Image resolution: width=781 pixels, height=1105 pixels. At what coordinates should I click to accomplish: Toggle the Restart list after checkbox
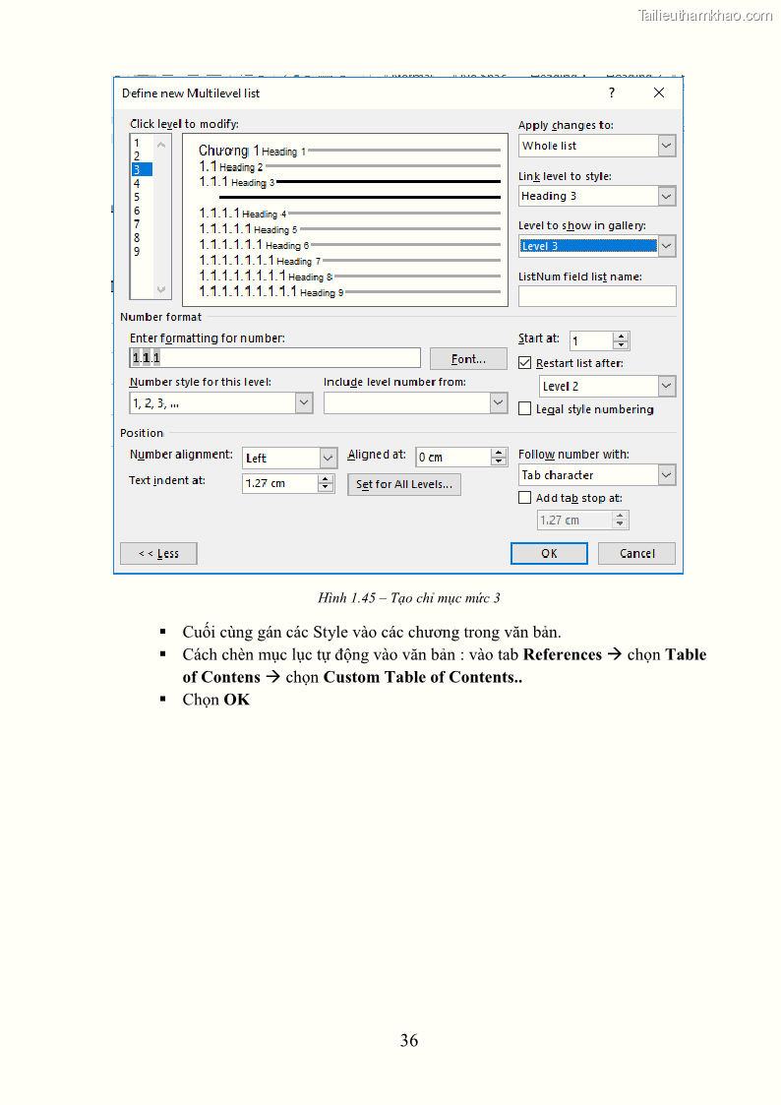point(525,363)
